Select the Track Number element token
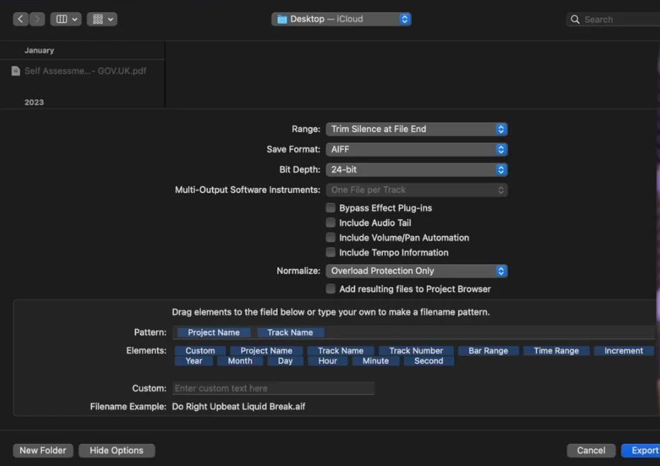660x466 pixels. [416, 351]
